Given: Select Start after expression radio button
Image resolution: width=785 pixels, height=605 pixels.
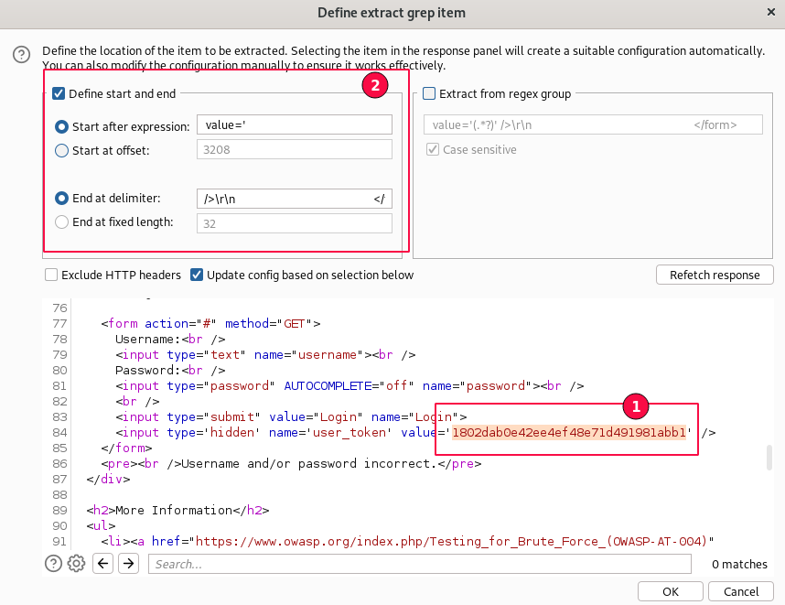Looking at the screenshot, I should (62, 126).
